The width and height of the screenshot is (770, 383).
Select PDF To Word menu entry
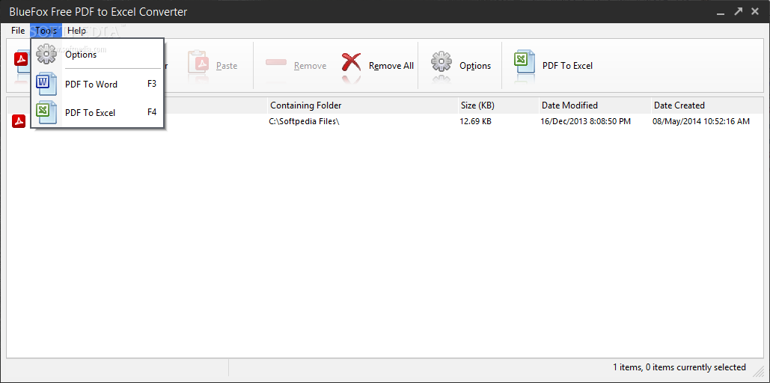pyautogui.click(x=97, y=84)
